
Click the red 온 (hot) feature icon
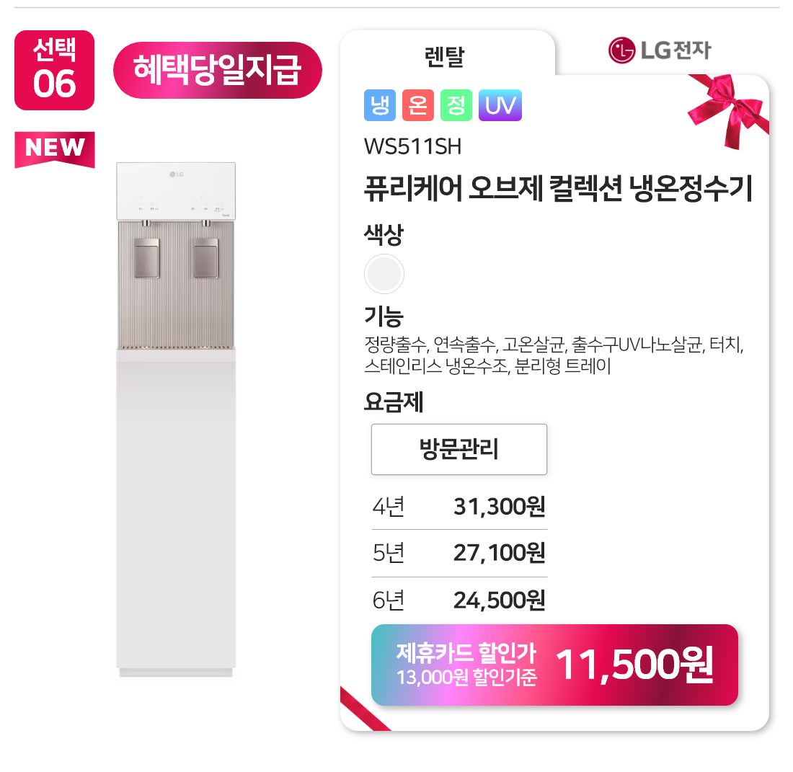coord(418,106)
